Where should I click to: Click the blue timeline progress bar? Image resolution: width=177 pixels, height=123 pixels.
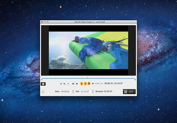click(88, 78)
